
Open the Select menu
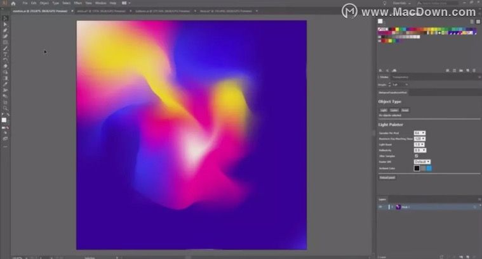67,3
